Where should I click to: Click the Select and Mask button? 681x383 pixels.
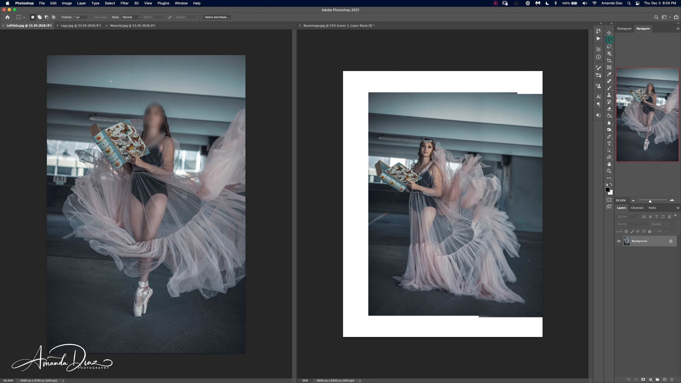[x=217, y=17]
